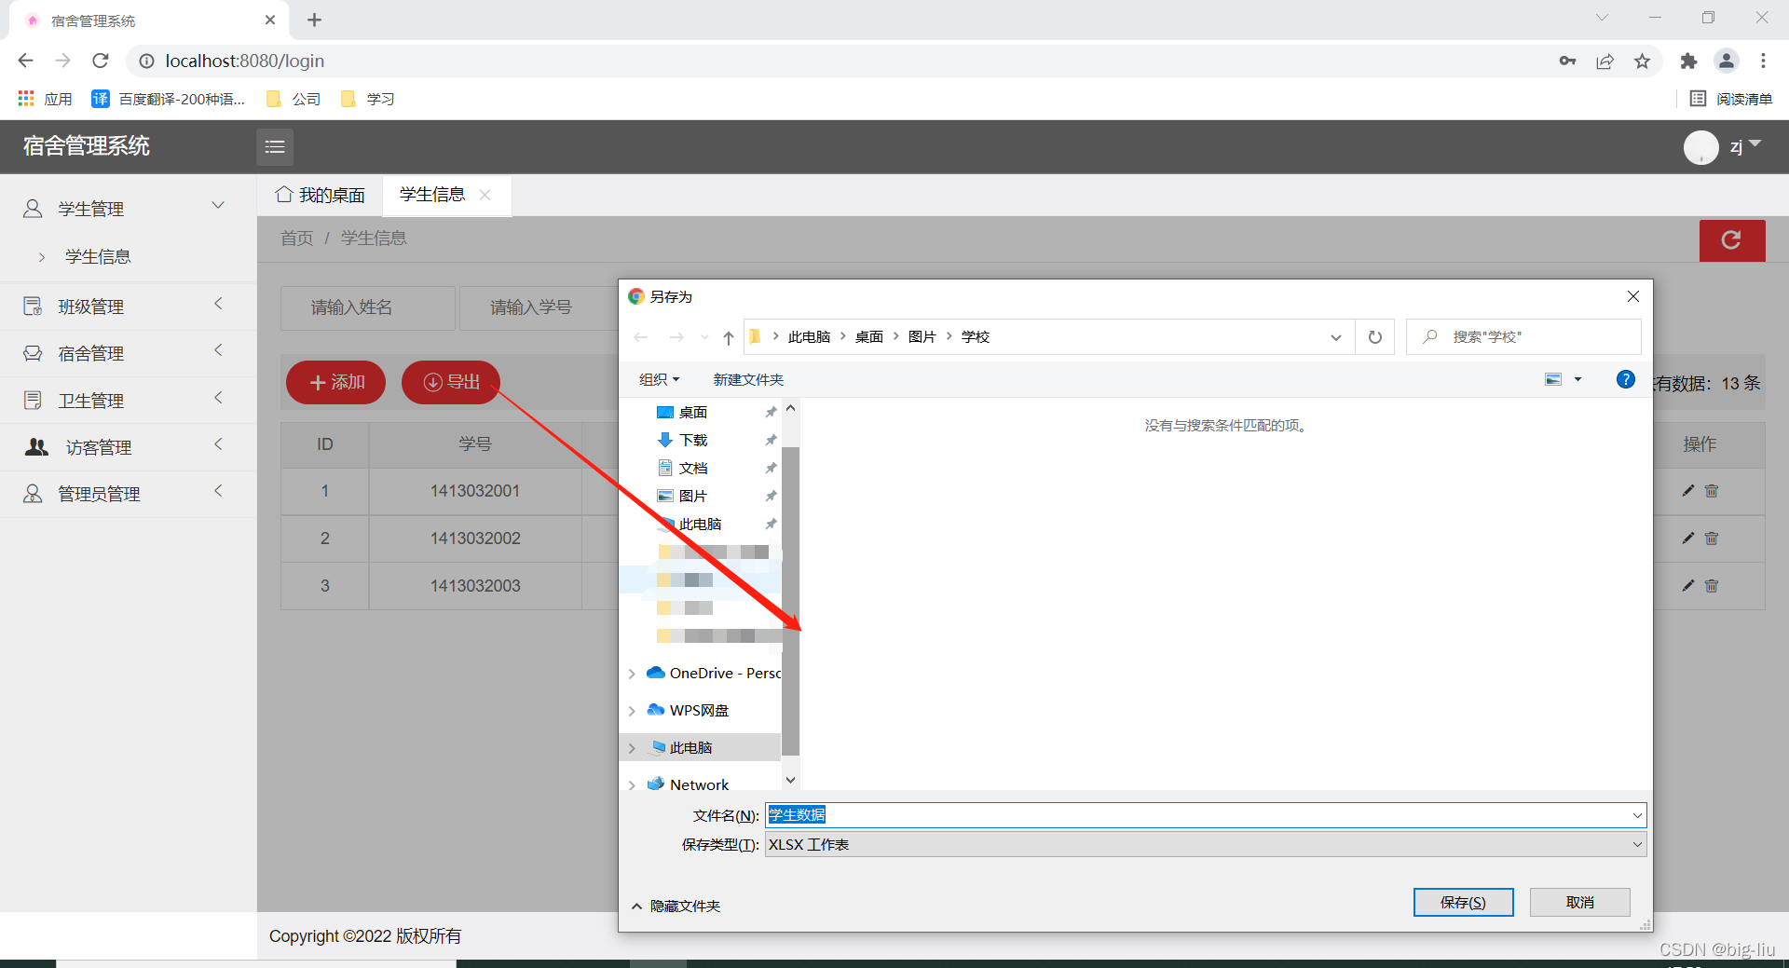Open the dialog help icon

pos(1625,379)
